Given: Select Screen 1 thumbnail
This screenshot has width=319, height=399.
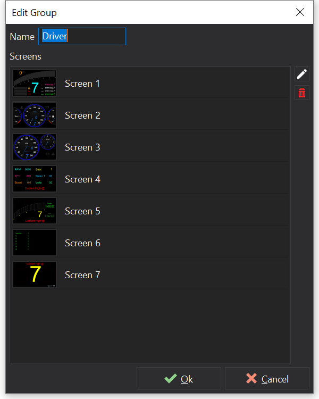Looking at the screenshot, I should click(35, 84).
